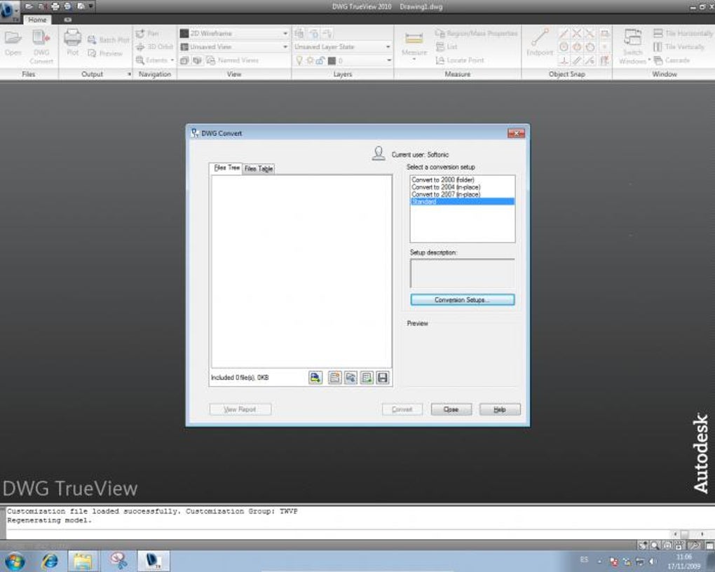Click the Switch Windows icon
This screenshot has height=572, width=715.
[632, 37]
